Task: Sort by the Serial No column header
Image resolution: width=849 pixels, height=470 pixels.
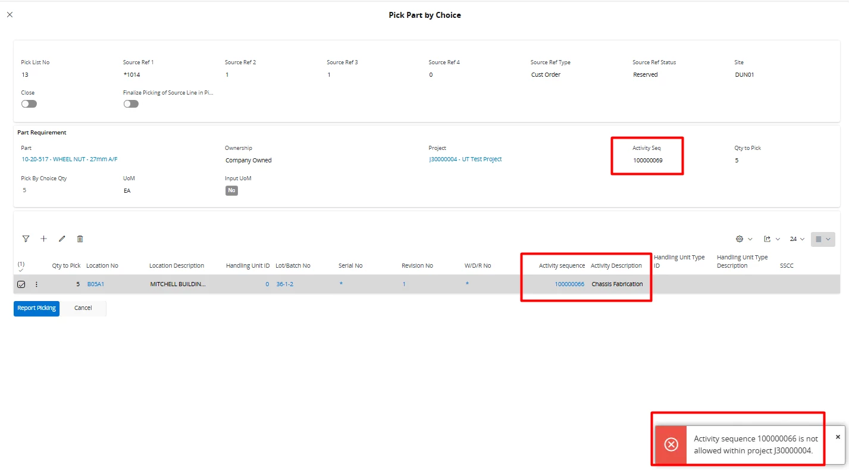Action: 350,266
